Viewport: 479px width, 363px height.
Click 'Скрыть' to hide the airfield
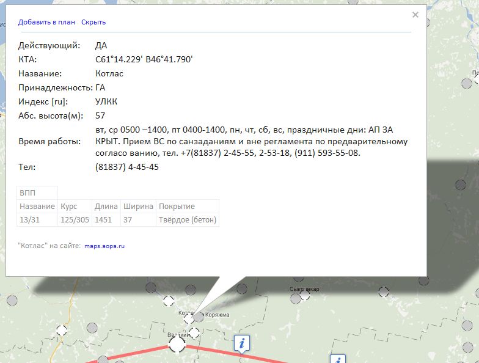tap(93, 22)
